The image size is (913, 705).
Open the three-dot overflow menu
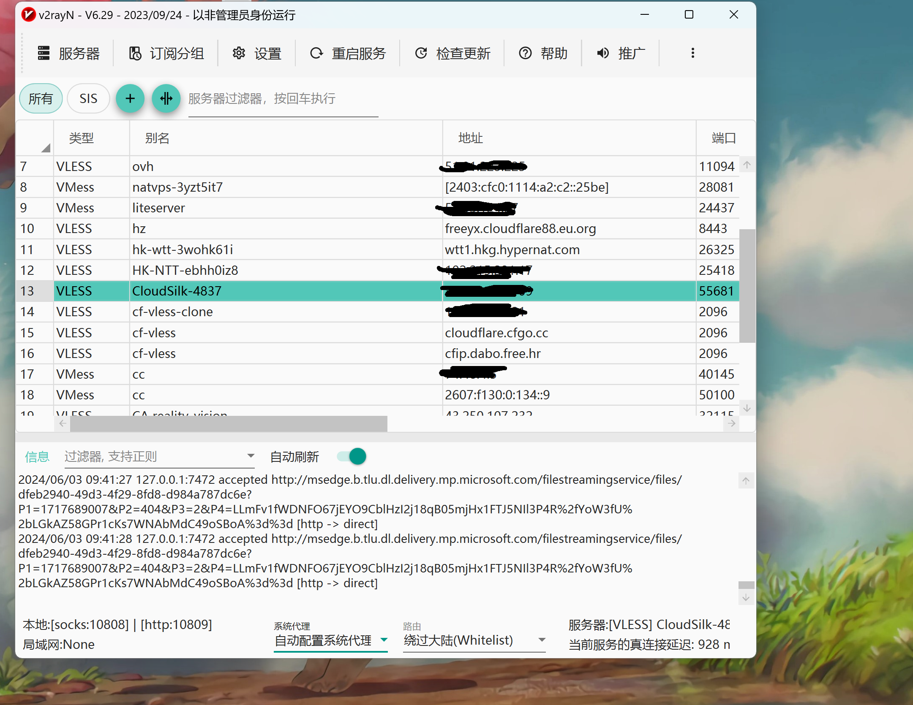[x=692, y=53]
